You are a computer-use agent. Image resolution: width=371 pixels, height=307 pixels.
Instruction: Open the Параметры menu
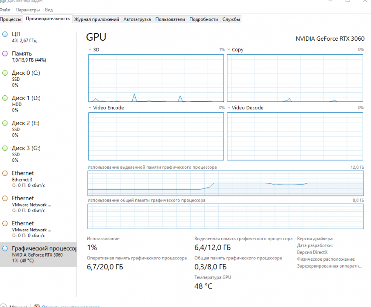click(x=27, y=10)
